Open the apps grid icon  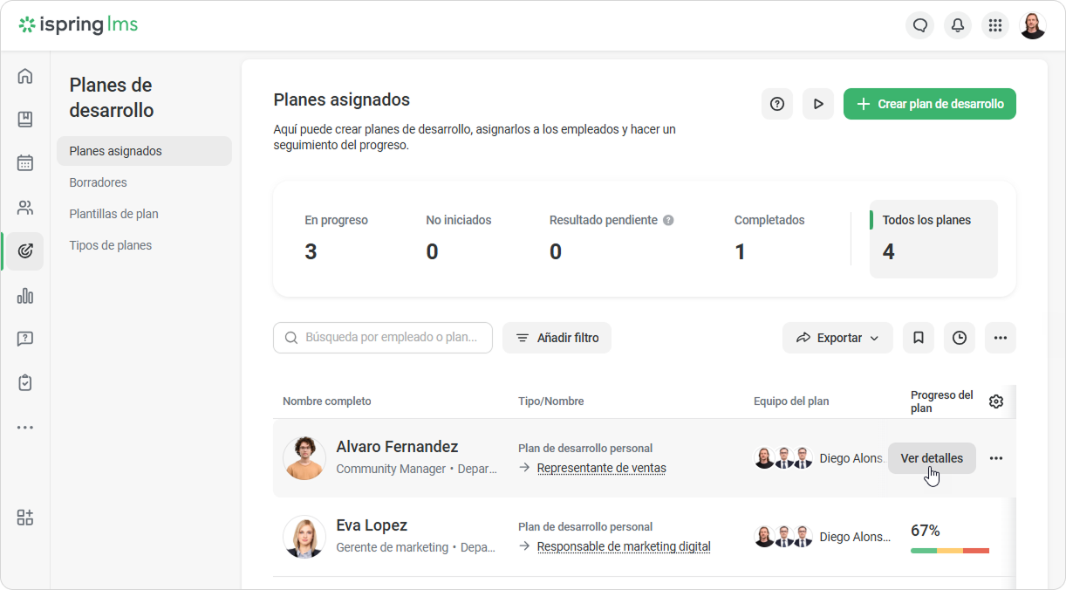coord(995,25)
